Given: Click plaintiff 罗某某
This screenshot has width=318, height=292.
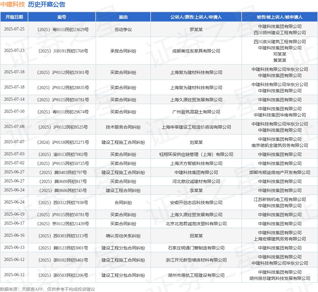Looking at the screenshot, I should pyautogui.click(x=196, y=30).
